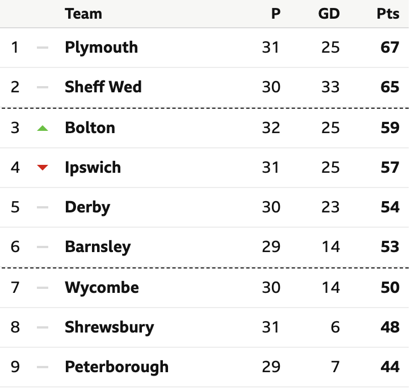Click the red down arrow beside Ipswich
This screenshot has width=411, height=392.
pos(43,168)
